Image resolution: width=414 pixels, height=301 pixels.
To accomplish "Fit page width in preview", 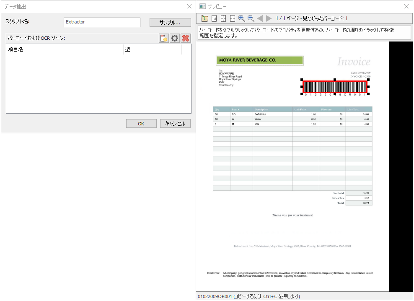I will click(232, 18).
